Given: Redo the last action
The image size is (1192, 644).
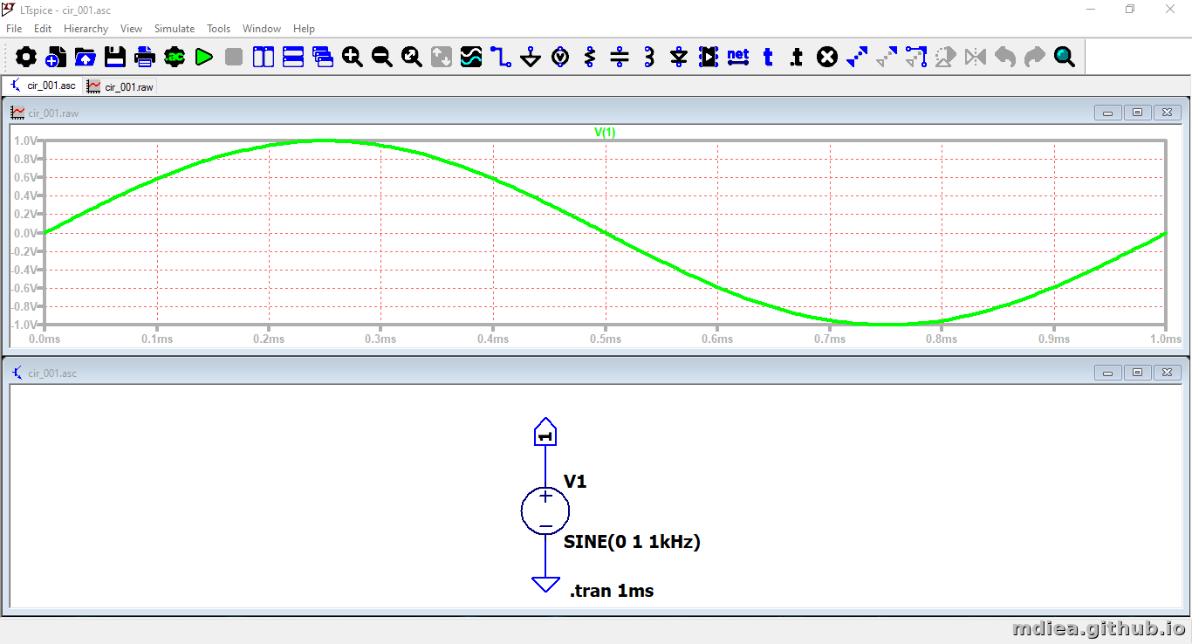Looking at the screenshot, I should (x=1035, y=58).
